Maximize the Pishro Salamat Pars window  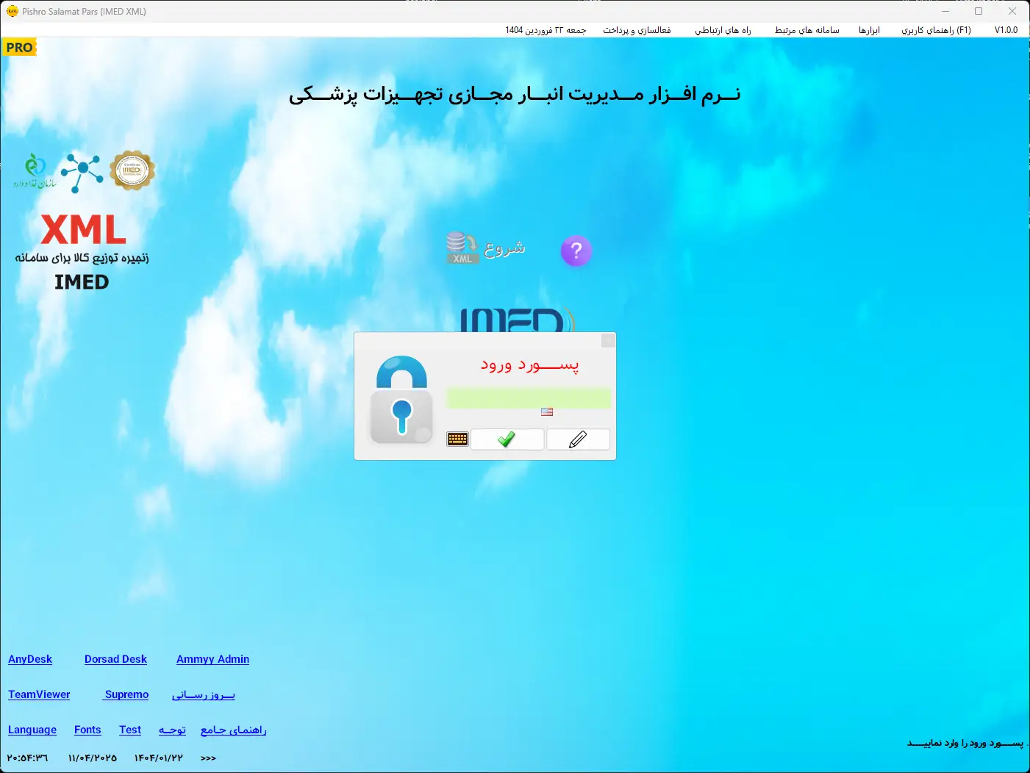pyautogui.click(x=979, y=11)
